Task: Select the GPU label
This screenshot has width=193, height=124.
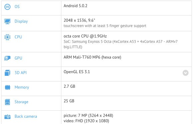Action: (18, 58)
